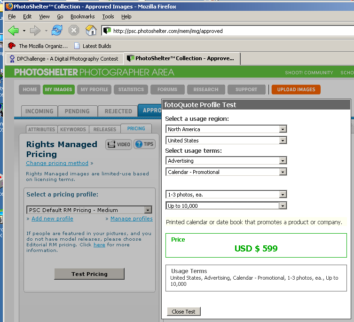354x322 pixels.
Task: Click the Firefox logo in title bar
Action: [x=9, y=6]
